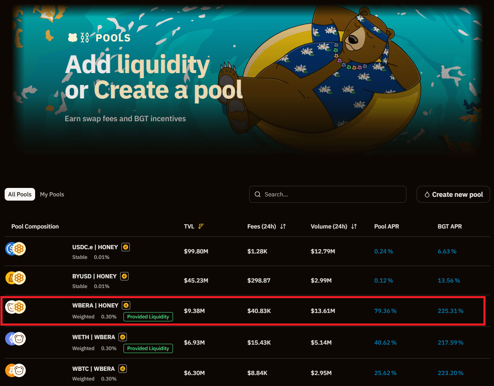Click the USDC.e | HONEY token pair icon
494x386 pixels.
tap(16, 249)
